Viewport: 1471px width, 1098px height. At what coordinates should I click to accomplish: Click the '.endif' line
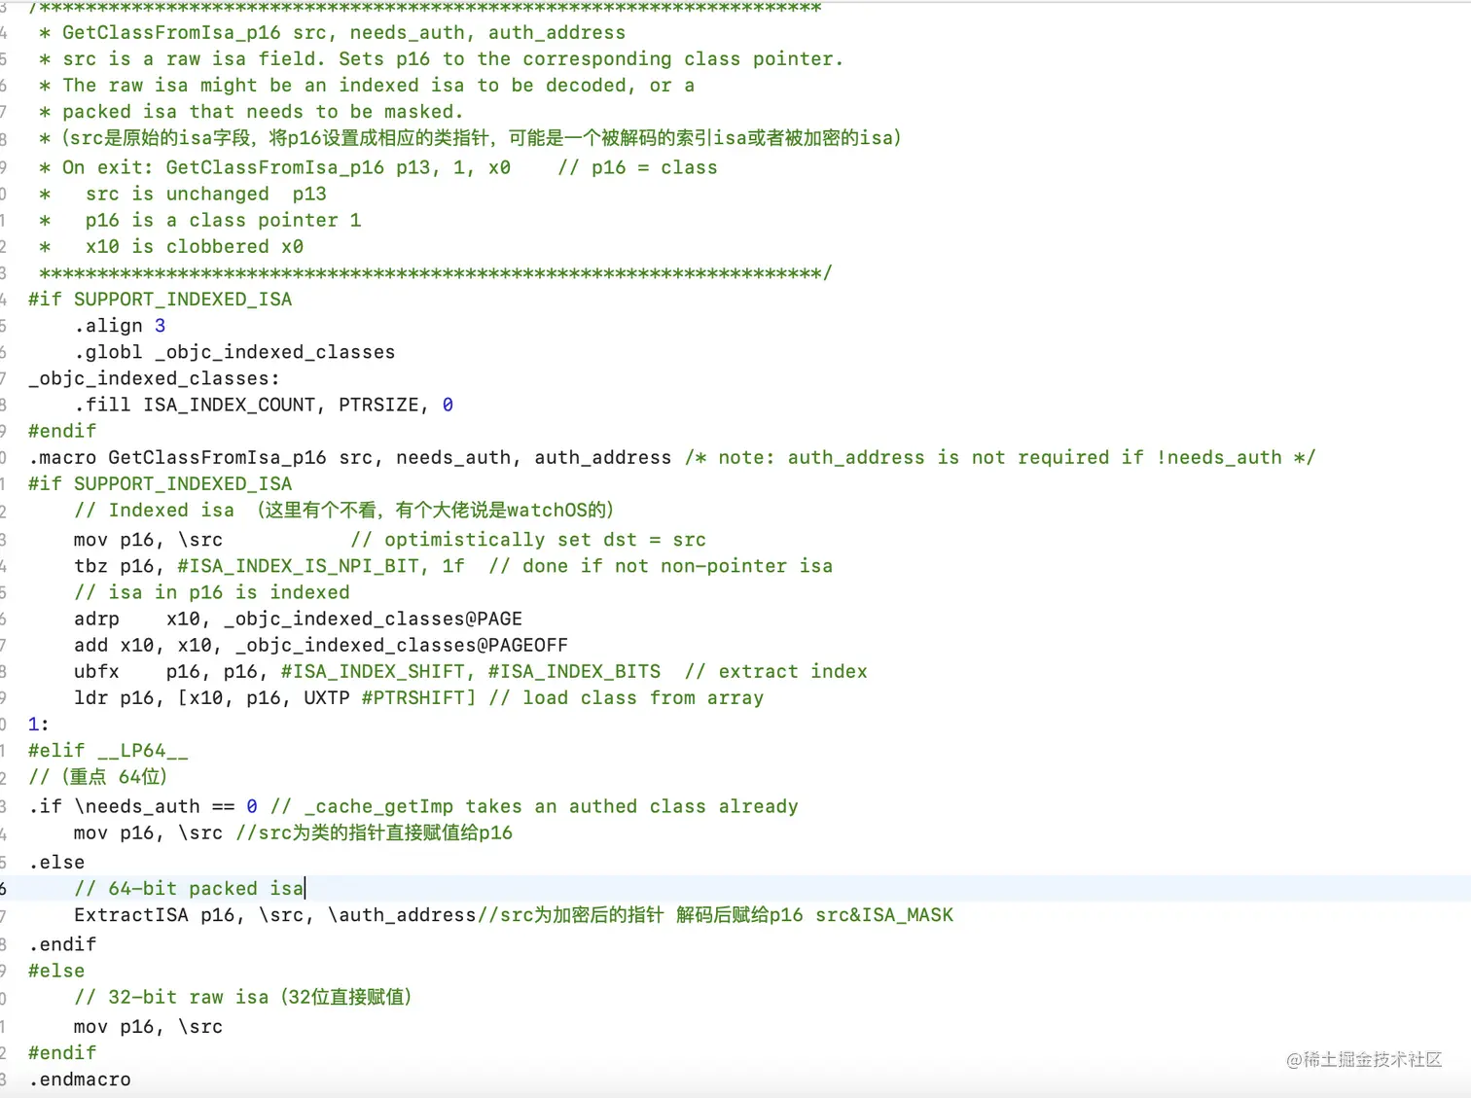point(62,944)
